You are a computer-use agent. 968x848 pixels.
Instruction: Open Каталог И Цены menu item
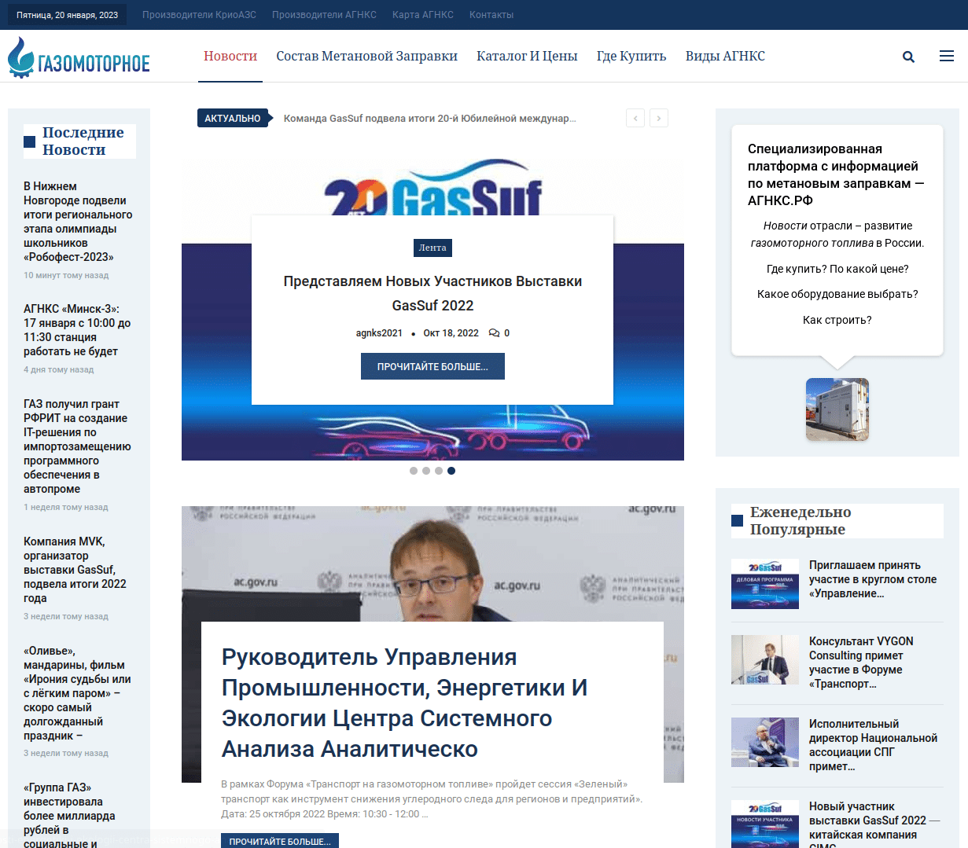click(527, 56)
